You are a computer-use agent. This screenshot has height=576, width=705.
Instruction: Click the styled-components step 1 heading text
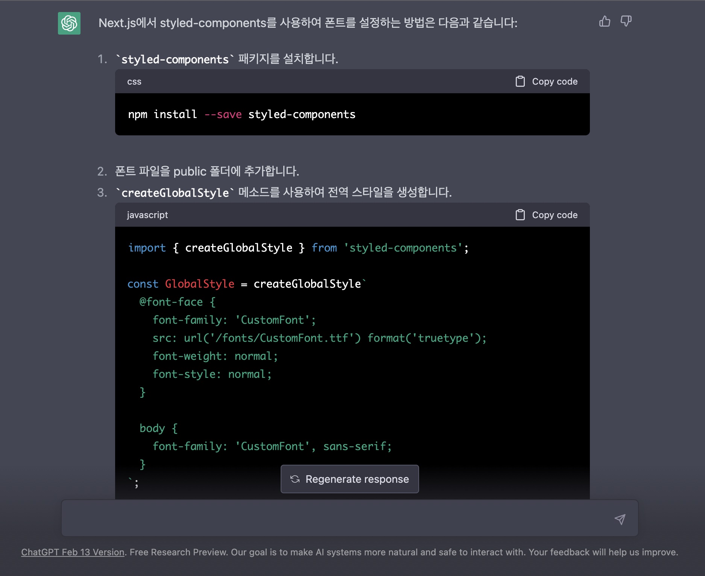click(227, 59)
